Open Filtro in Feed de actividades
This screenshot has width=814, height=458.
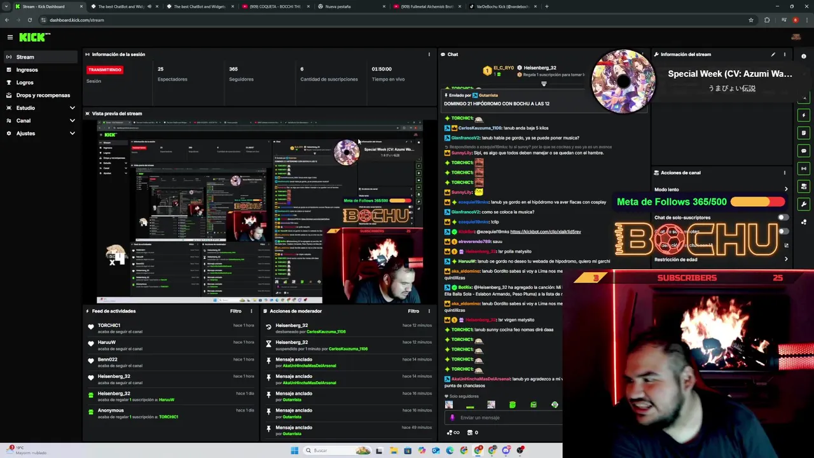pyautogui.click(x=235, y=311)
